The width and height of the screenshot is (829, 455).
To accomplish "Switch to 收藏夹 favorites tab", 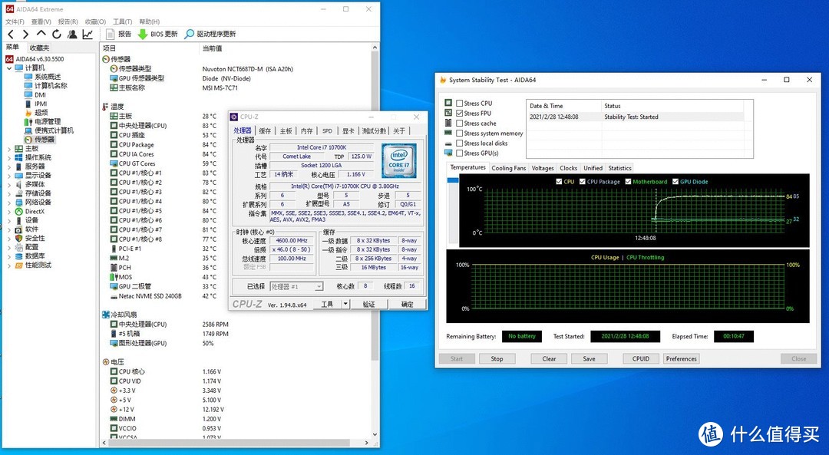I will click(x=39, y=48).
